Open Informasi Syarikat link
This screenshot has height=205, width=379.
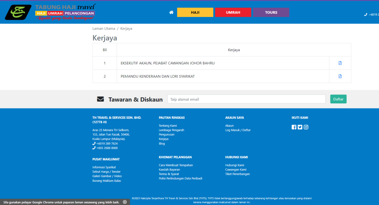tap(104, 167)
